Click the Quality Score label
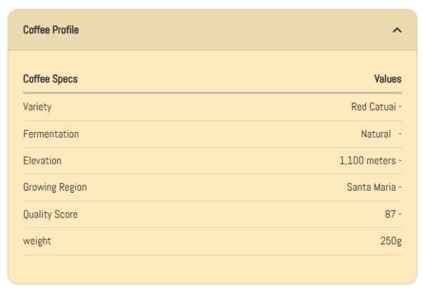Image resolution: width=423 pixels, height=290 pixels. coord(50,215)
